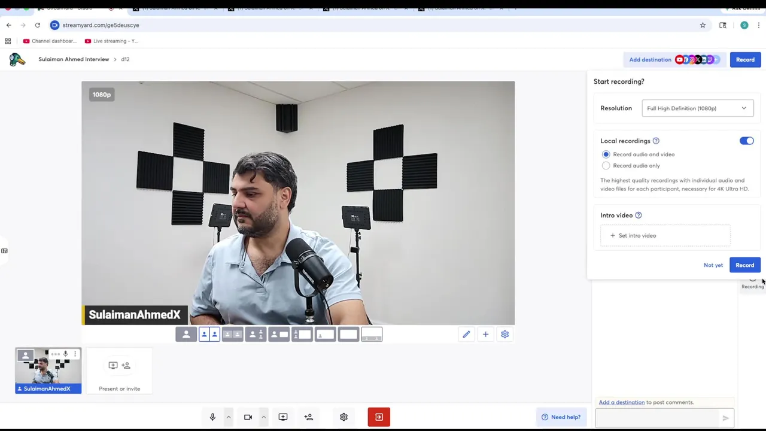The width and height of the screenshot is (766, 431).
Task: Open layout settings gear beside plus icon
Action: [505, 335]
